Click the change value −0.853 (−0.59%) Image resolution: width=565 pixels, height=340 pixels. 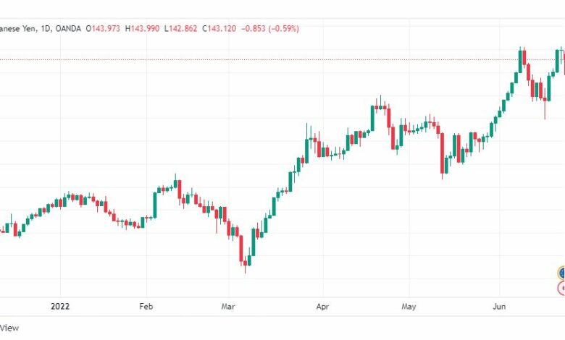click(x=270, y=28)
